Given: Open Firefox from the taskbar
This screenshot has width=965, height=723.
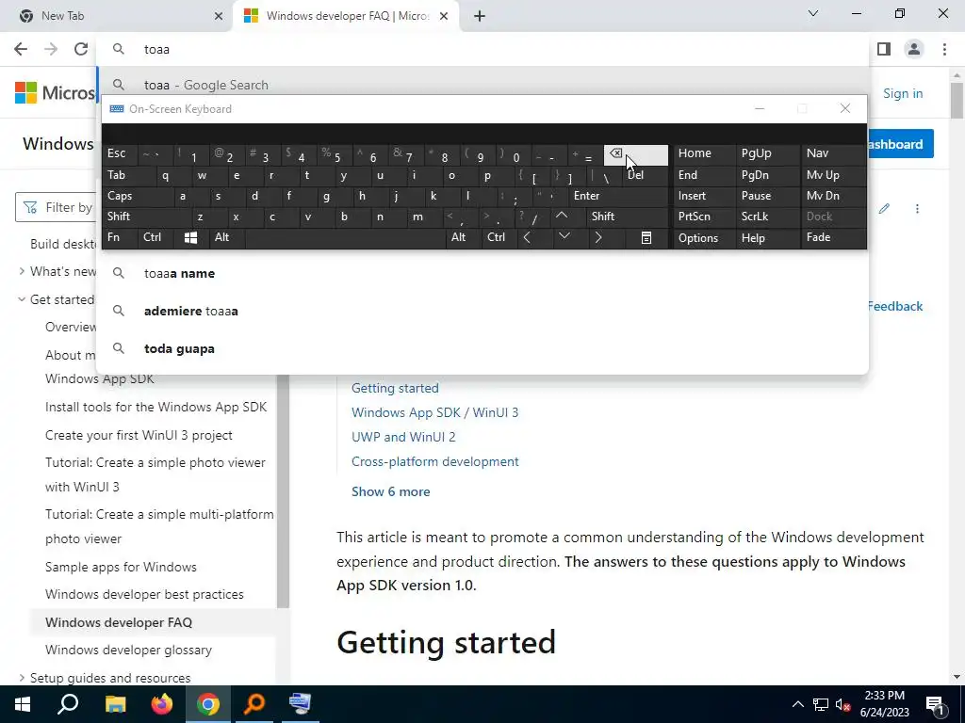Looking at the screenshot, I should pyautogui.click(x=161, y=704).
